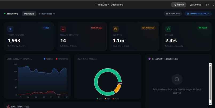
Task: Click the lock icon in Widget Mode button
Action: click(167, 14)
